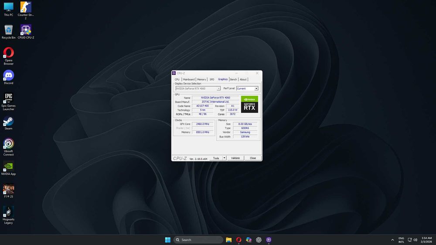
Task: Click the memory type value "GDDR6"
Action: [245, 128]
